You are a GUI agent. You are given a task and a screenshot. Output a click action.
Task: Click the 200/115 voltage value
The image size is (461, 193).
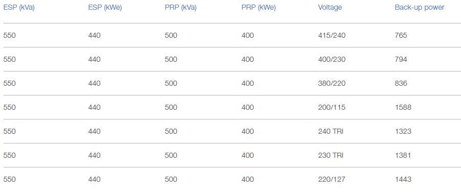(x=332, y=108)
